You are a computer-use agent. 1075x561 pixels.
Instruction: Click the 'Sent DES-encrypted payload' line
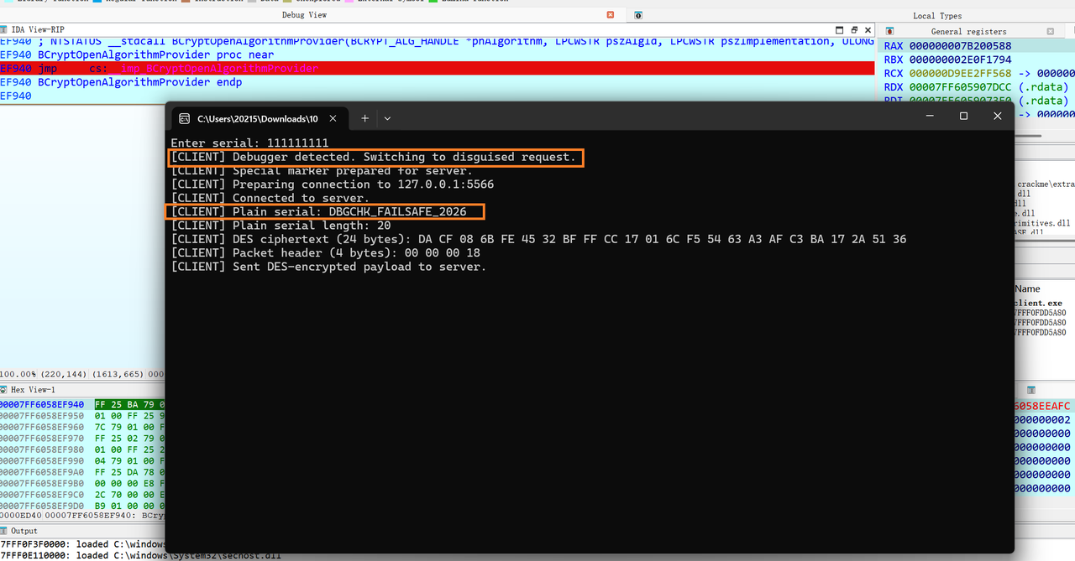click(328, 267)
